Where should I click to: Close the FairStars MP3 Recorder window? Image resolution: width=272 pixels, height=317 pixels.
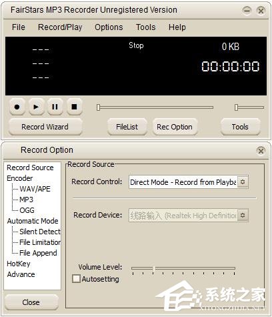(x=261, y=11)
